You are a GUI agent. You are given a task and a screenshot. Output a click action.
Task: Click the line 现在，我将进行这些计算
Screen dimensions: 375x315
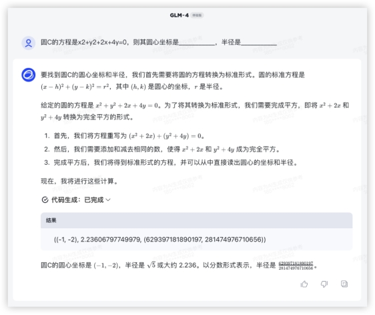pyautogui.click(x=79, y=181)
